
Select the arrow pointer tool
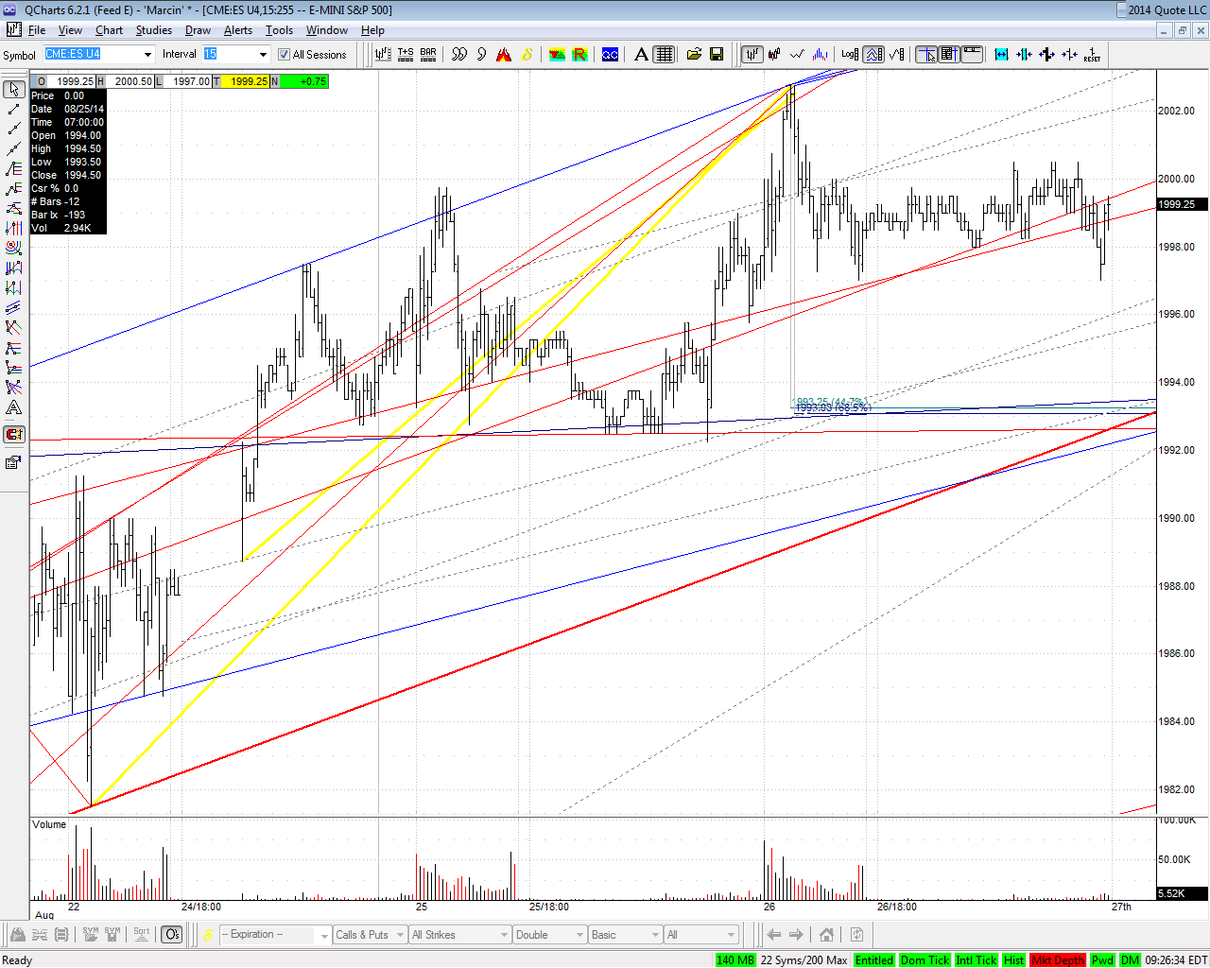coord(13,89)
